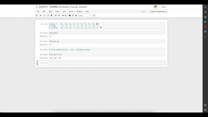Open the Help menu

coord(87,12)
